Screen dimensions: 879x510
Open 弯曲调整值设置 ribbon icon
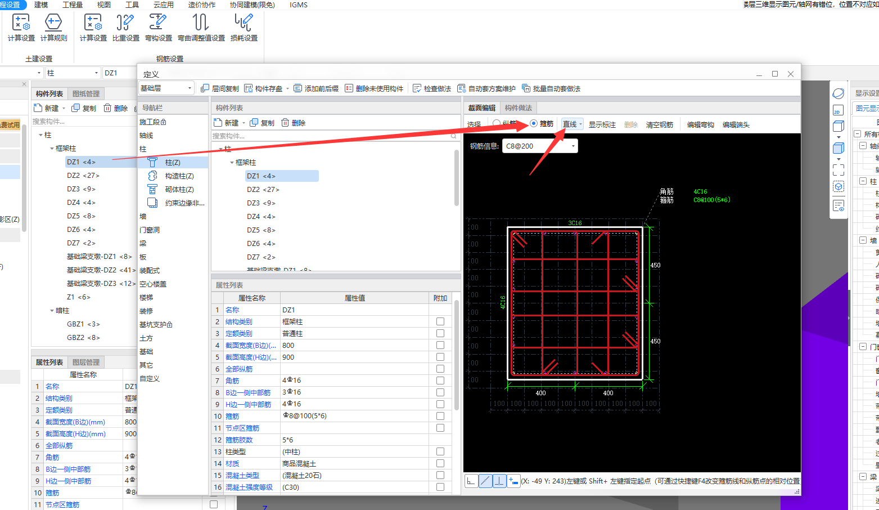click(x=201, y=27)
